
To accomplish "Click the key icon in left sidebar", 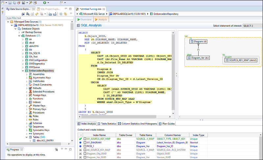I will (3, 12).
